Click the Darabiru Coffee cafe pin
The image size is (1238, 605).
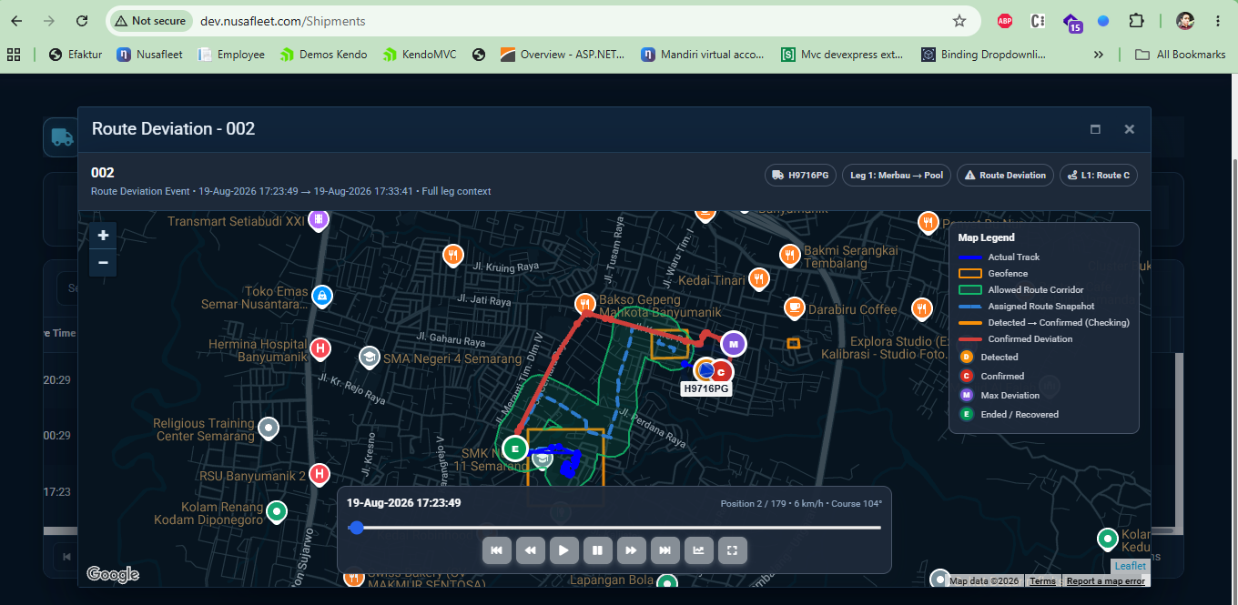pyautogui.click(x=795, y=308)
